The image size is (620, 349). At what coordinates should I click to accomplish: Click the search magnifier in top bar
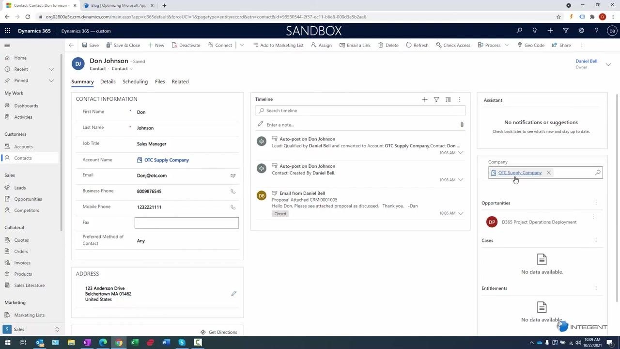pos(519,31)
